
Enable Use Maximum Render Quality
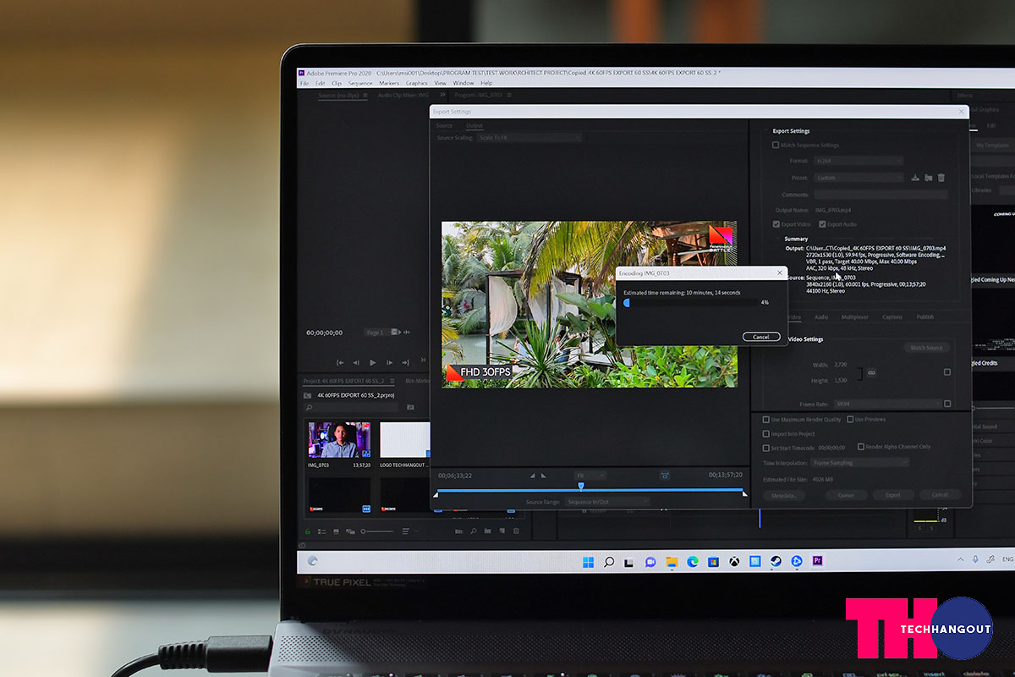tap(766, 420)
